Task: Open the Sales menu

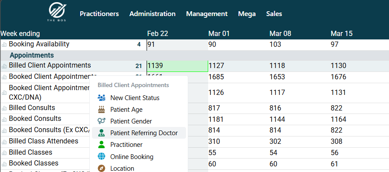Action: click(274, 14)
